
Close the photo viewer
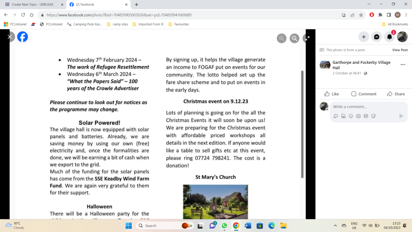click(x=9, y=37)
